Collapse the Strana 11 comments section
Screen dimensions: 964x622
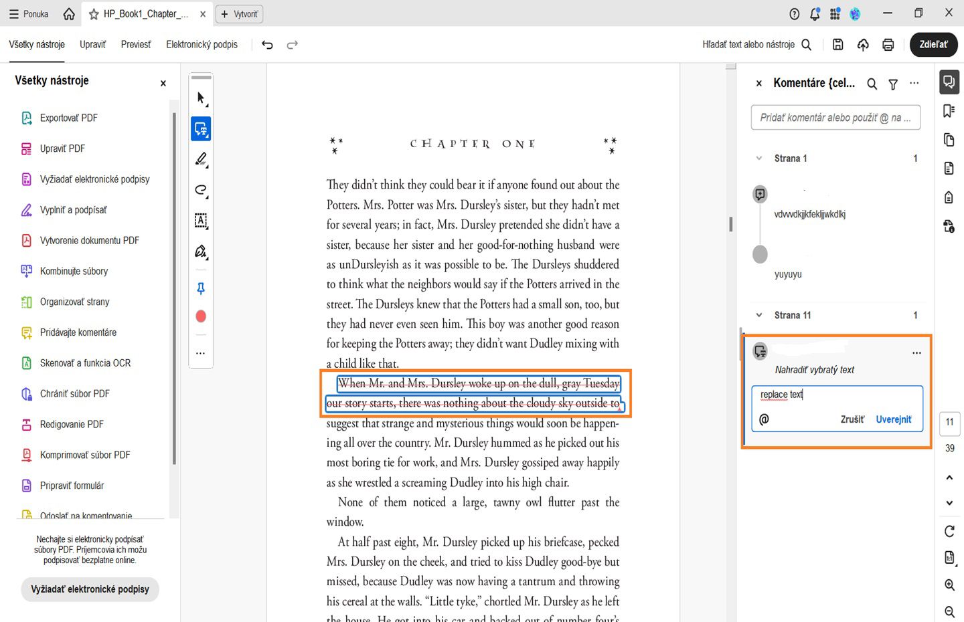point(758,315)
